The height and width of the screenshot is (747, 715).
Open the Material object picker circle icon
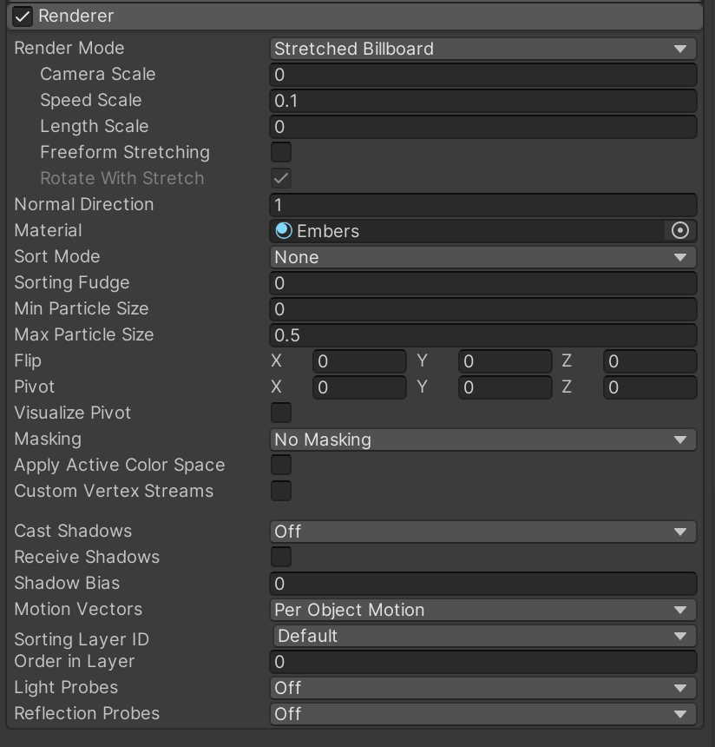click(x=680, y=231)
